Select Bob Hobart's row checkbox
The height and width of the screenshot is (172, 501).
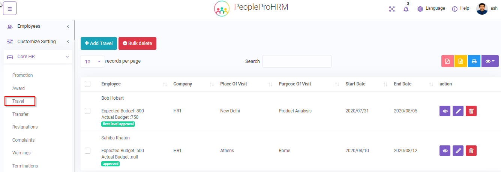pyautogui.click(x=88, y=111)
